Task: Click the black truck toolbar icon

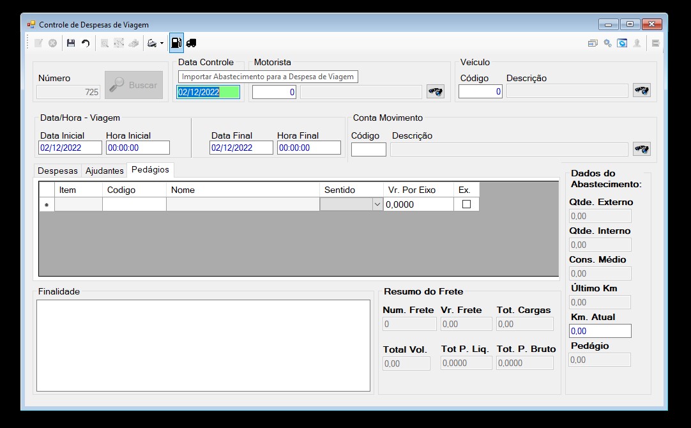Action: coord(191,43)
